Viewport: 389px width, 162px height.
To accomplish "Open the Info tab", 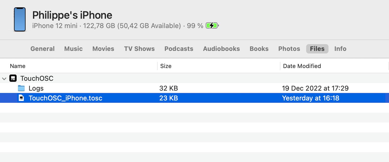I will [x=340, y=49].
